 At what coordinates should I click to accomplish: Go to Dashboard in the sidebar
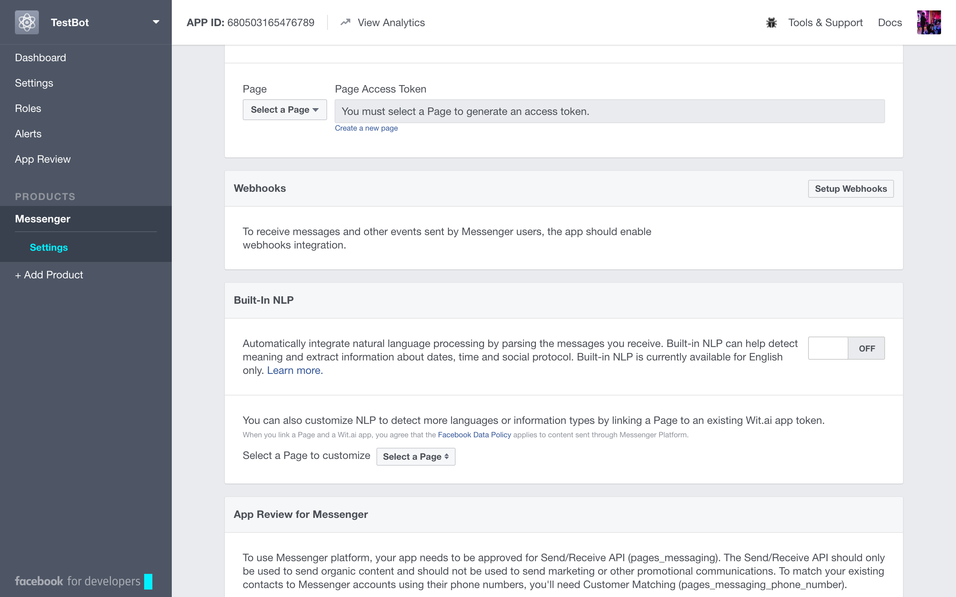tap(40, 57)
